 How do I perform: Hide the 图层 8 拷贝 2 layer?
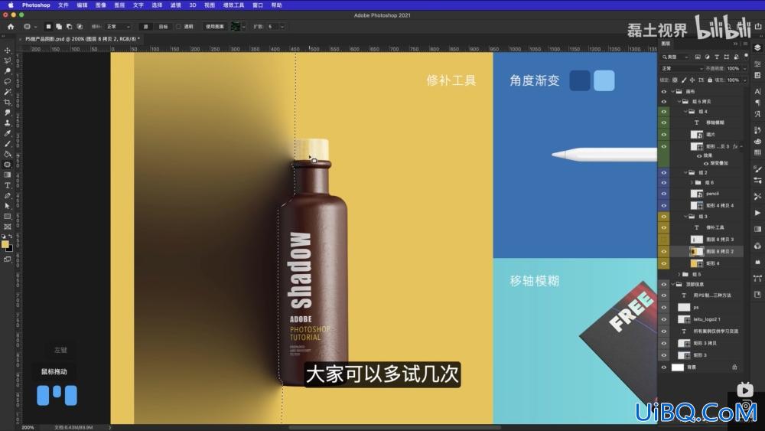click(x=663, y=251)
